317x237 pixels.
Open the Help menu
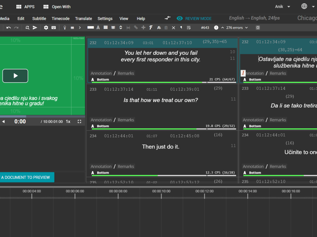pos(141,19)
